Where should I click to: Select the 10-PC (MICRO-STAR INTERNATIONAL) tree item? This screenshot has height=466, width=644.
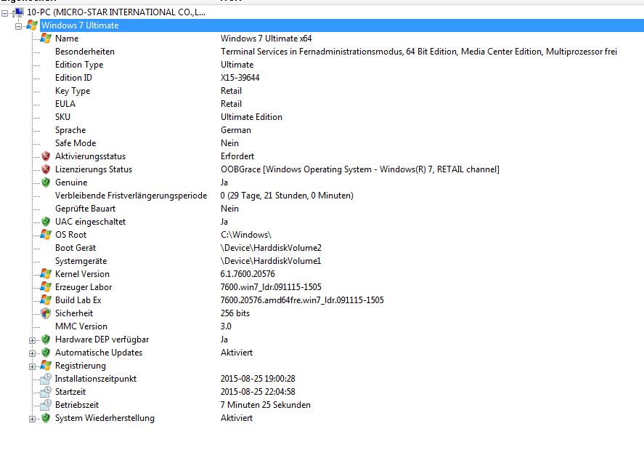116,12
